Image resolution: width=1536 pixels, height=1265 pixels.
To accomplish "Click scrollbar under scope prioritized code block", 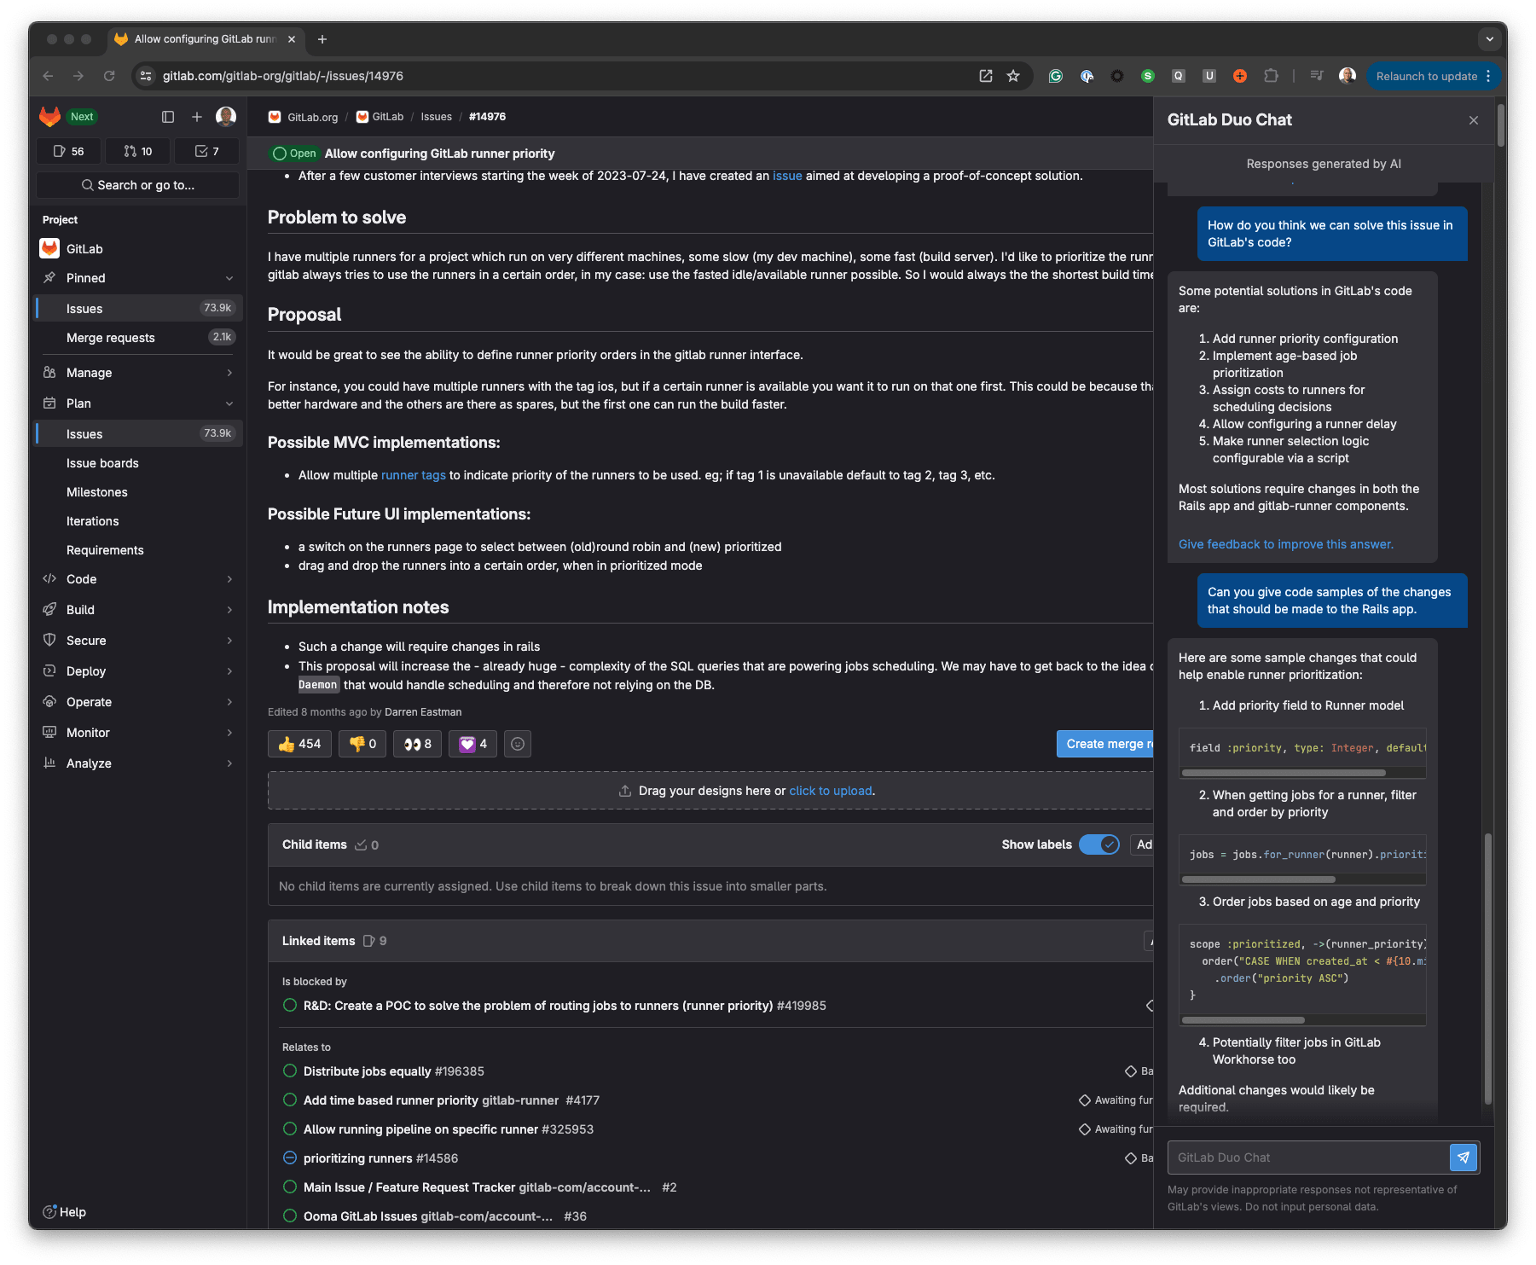I will (x=1243, y=1020).
